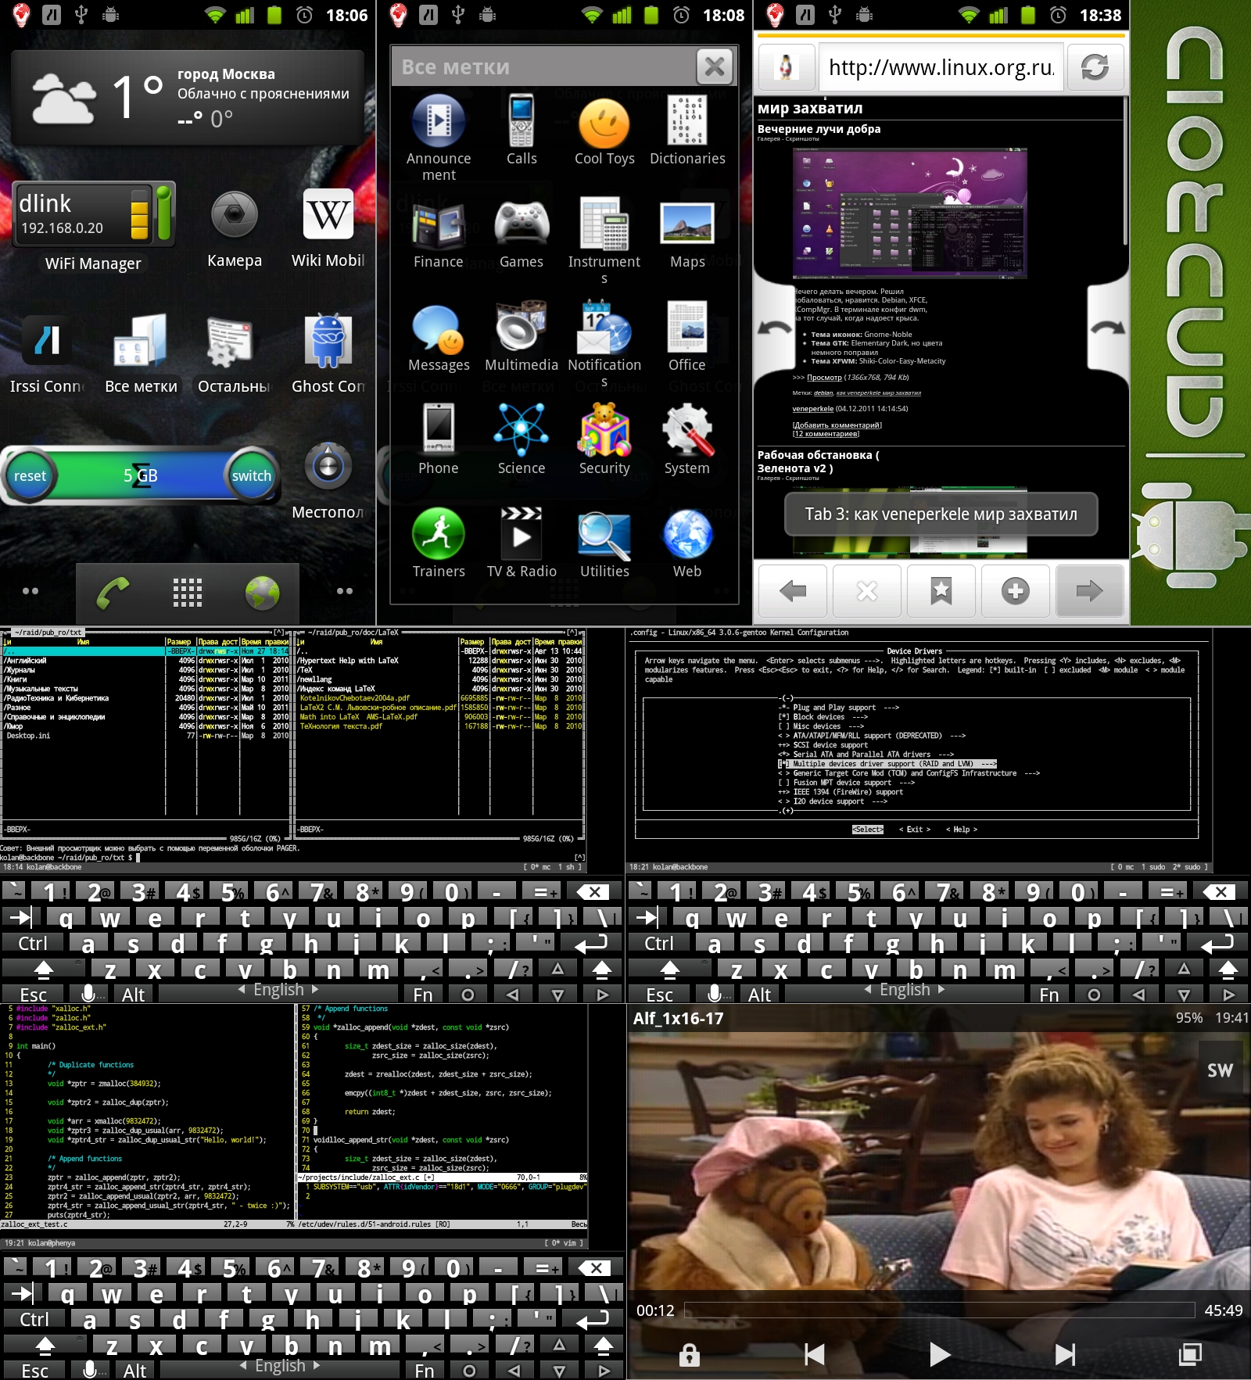This screenshot has height=1380, width=1251.
Task: Go back in the browser toolbar
Action: click(x=793, y=591)
